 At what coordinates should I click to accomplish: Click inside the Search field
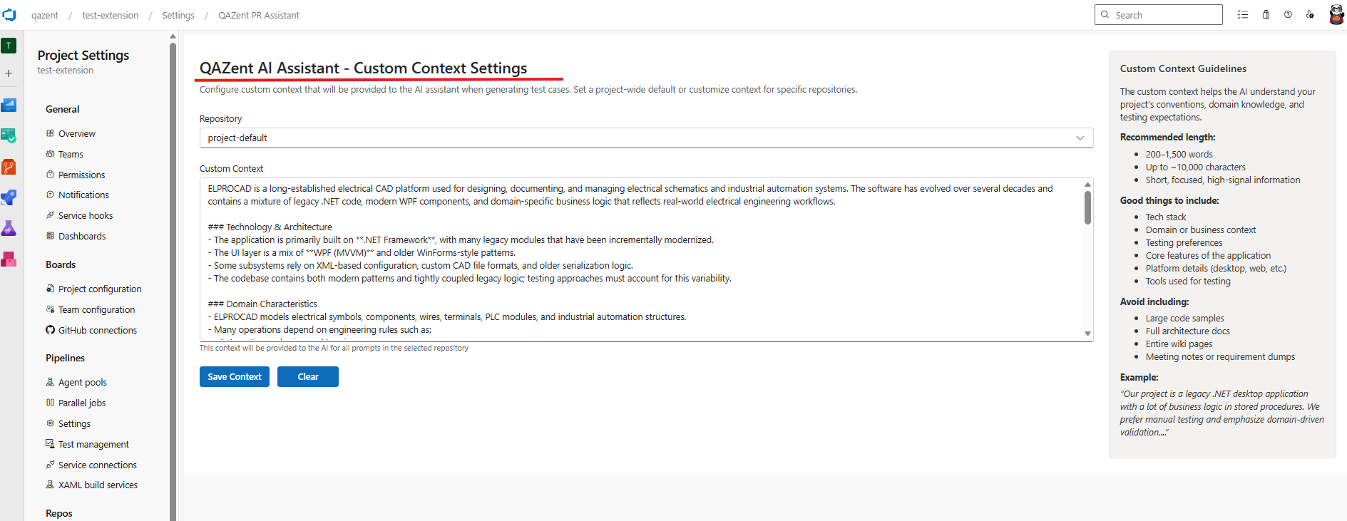pyautogui.click(x=1158, y=14)
